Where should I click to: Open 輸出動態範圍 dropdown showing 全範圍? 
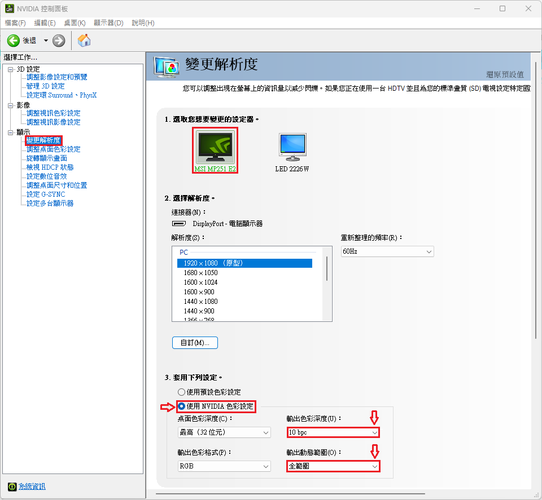click(x=333, y=466)
